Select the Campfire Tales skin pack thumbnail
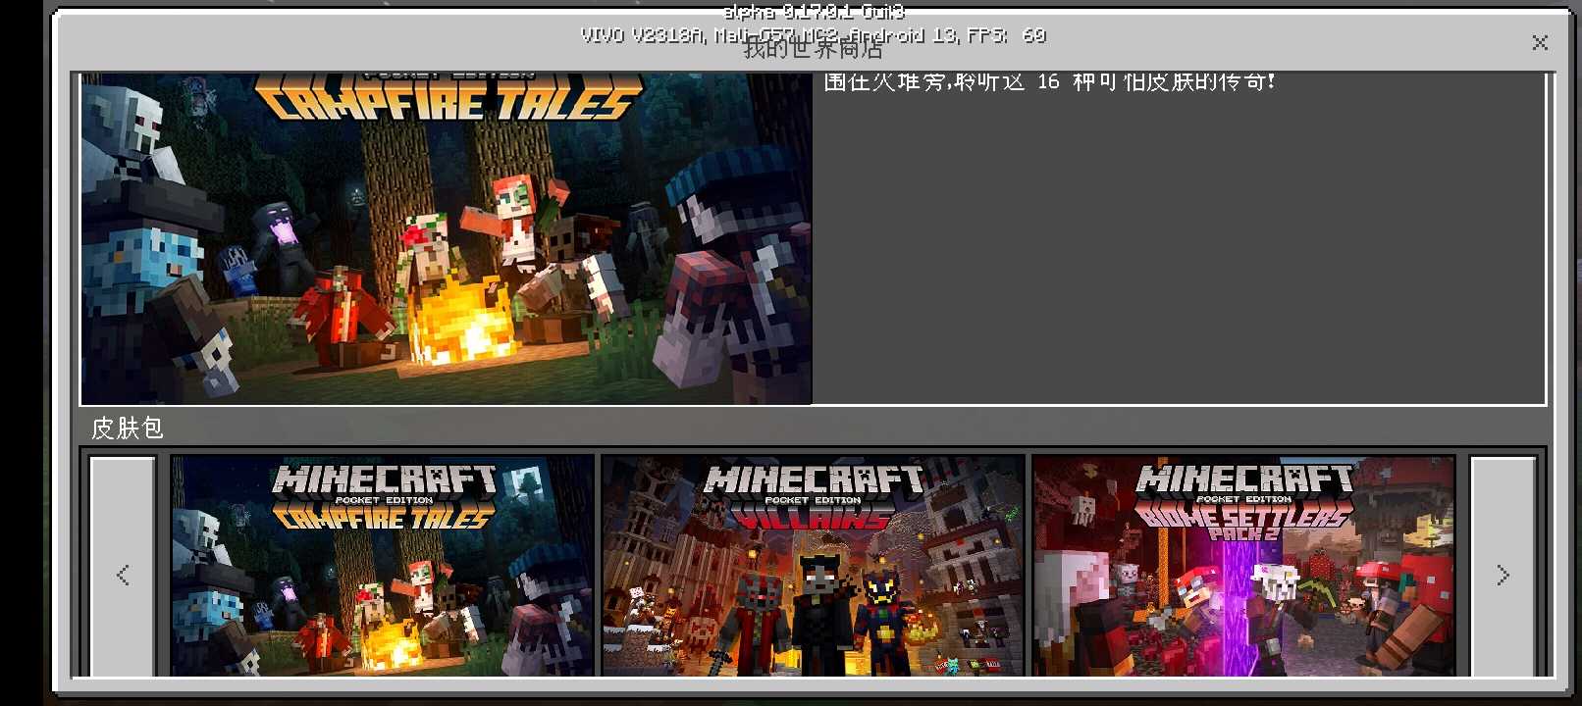This screenshot has height=706, width=1582. [x=383, y=566]
